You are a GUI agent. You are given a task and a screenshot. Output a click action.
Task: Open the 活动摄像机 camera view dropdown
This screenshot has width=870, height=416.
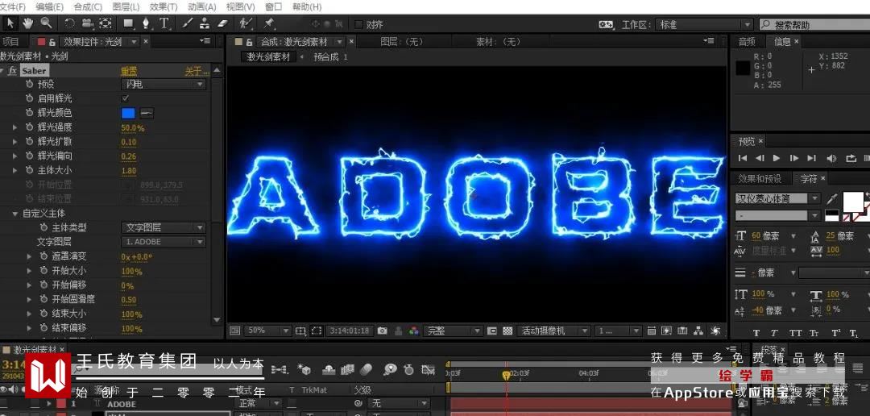click(553, 331)
